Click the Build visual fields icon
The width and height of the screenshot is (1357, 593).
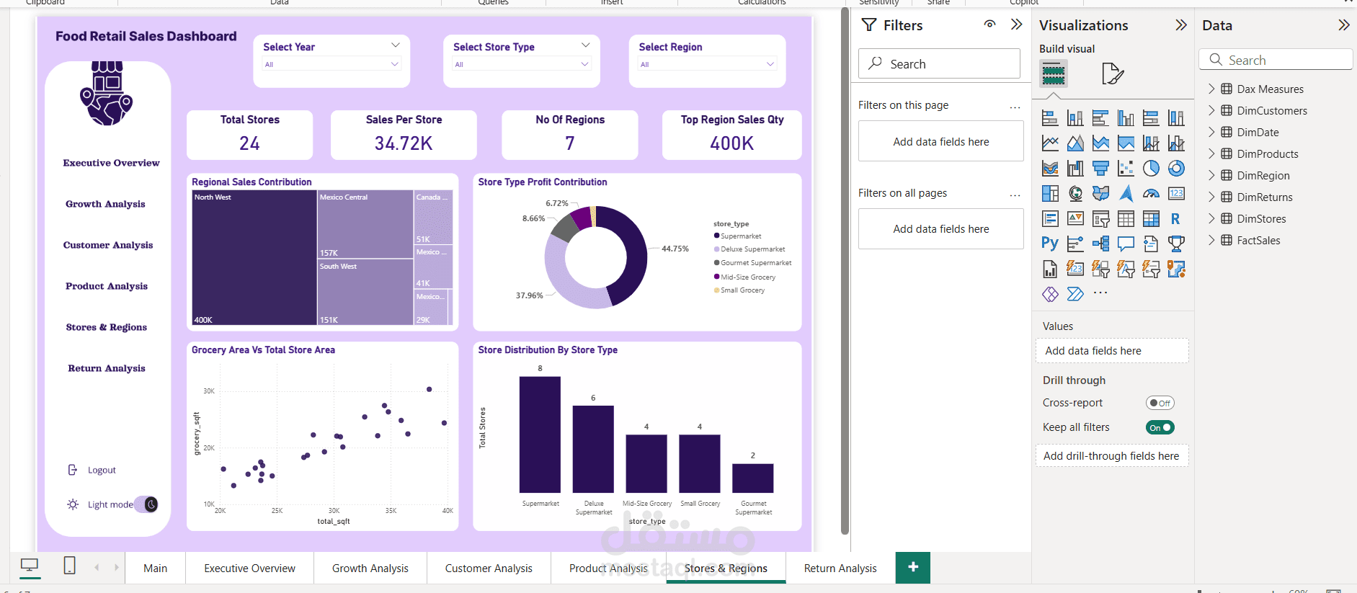coord(1054,73)
